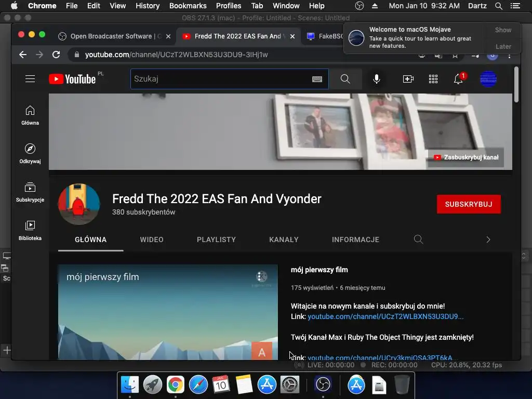Click the OBS menu bar status icon

pyautogui.click(x=359, y=6)
